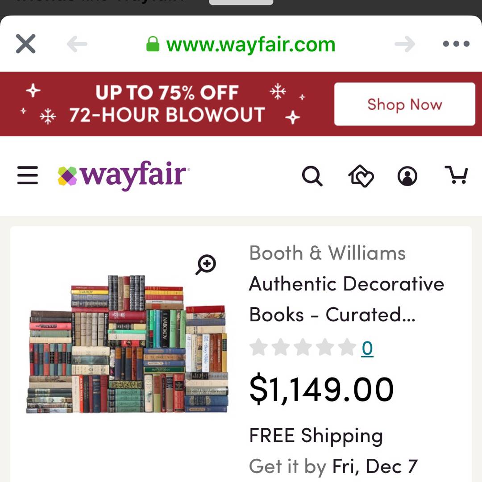View the shopping cart
This screenshot has width=482, height=482.
(456, 175)
